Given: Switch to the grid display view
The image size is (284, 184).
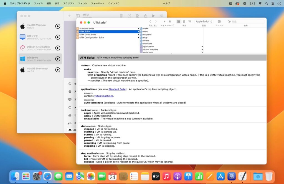Looking at the screenshot, I should tap(184, 22).
